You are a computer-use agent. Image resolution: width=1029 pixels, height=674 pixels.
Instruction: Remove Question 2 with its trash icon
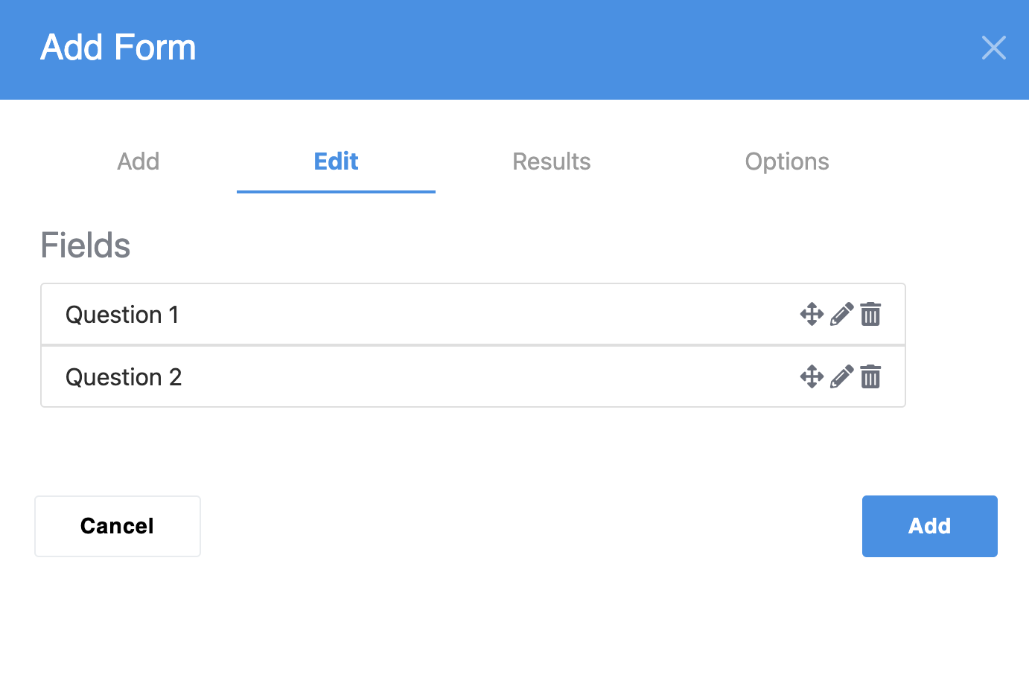870,376
